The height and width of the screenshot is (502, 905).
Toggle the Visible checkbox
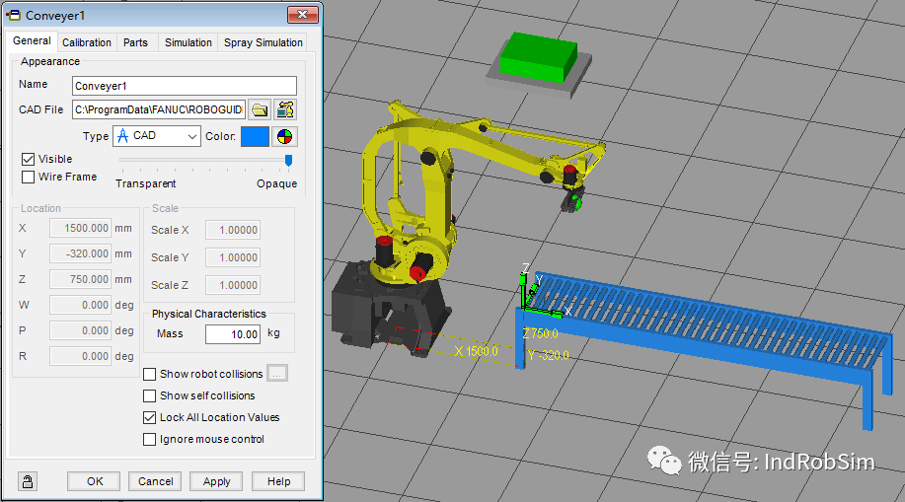coord(28,159)
